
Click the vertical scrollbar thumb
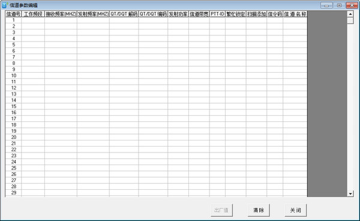click(x=350, y=20)
